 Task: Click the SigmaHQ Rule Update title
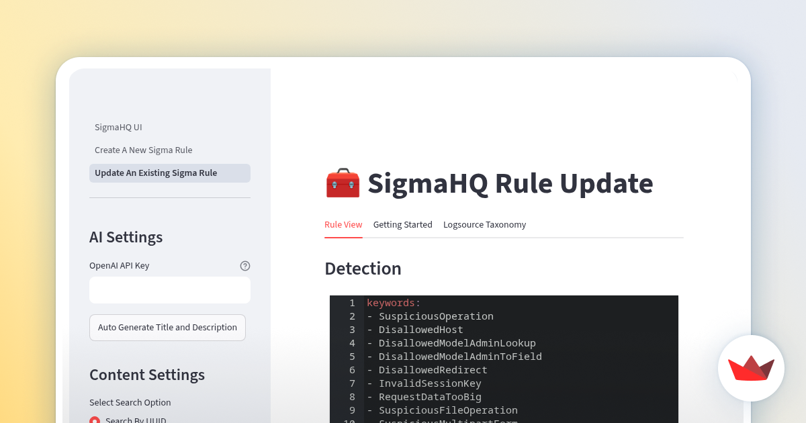[x=510, y=183]
